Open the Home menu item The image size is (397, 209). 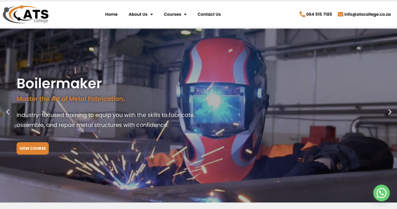click(111, 14)
